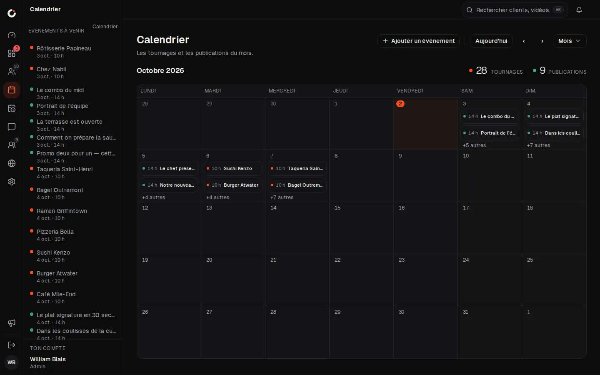Open the settings gear icon

tap(12, 182)
